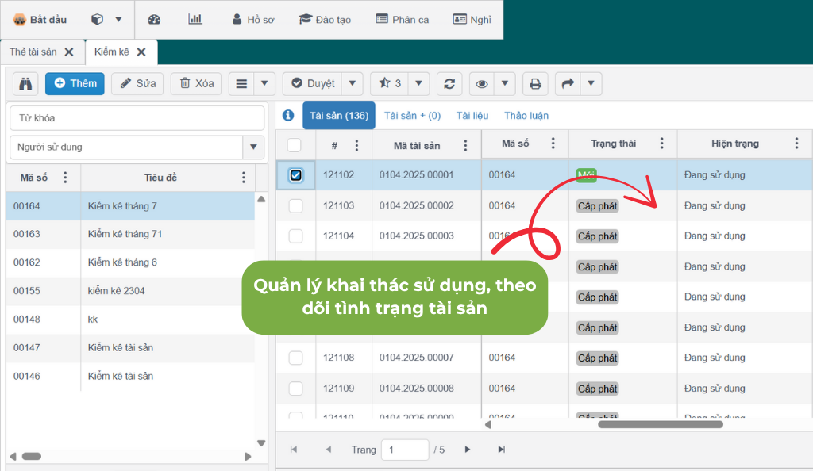Select the Tài sản (136) tab
813x471 pixels.
339,116
